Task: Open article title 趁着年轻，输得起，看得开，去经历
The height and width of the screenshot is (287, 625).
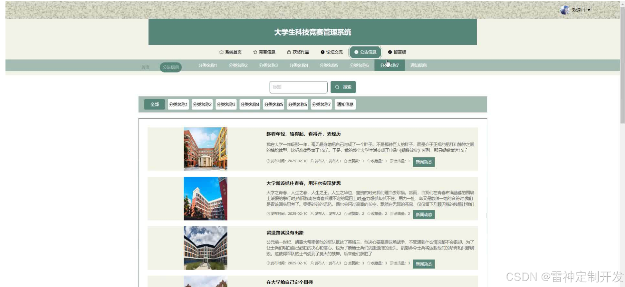Action: pos(303,134)
